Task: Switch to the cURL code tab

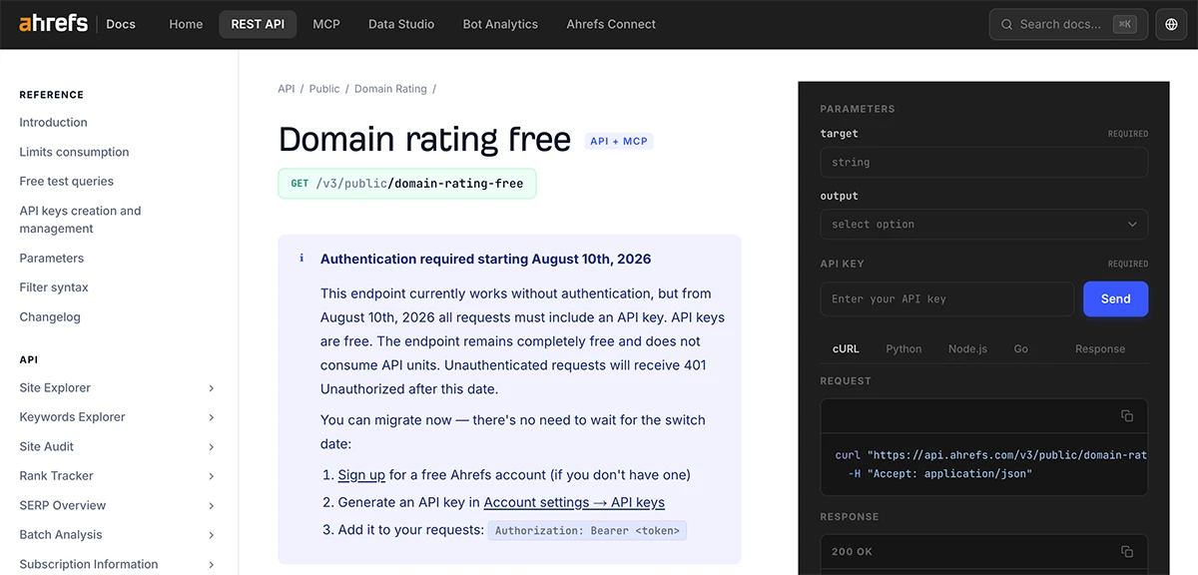Action: pyautogui.click(x=846, y=348)
